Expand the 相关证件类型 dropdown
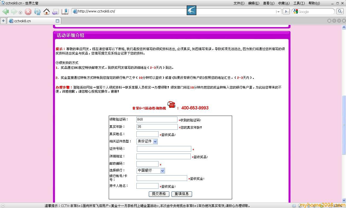Screen dimensions: 346x208 [x=155, y=141]
